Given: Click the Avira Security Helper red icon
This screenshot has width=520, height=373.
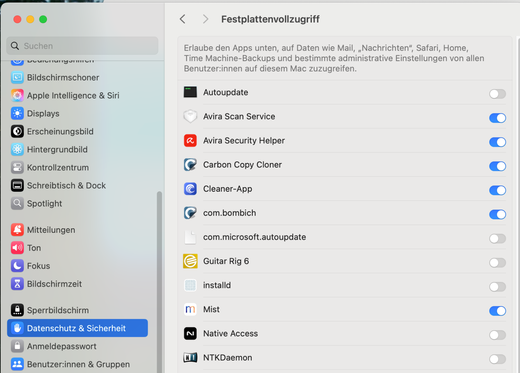Looking at the screenshot, I should [x=190, y=141].
